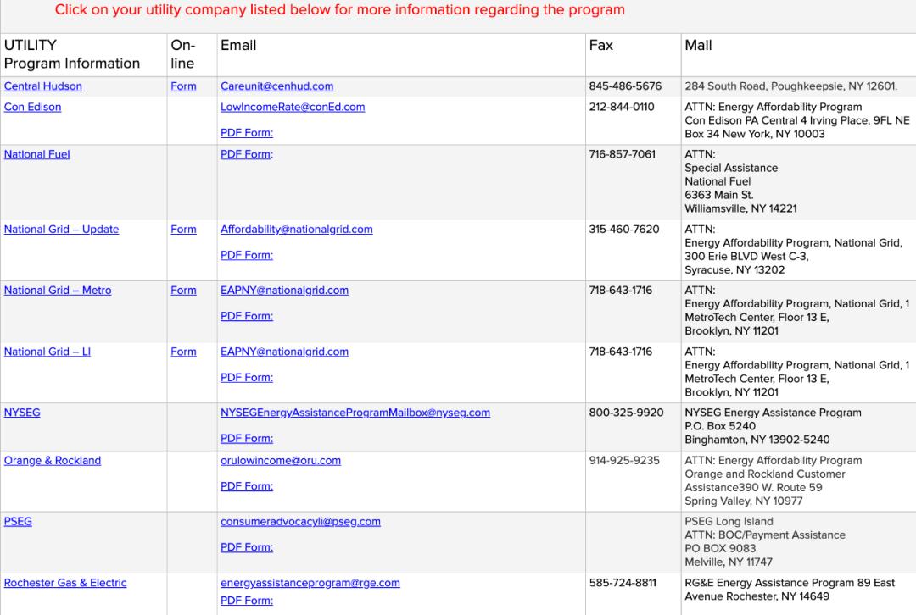Click the RG&E 89 East Avenue Rochester address
This screenshot has width=916, height=615.
click(x=790, y=590)
